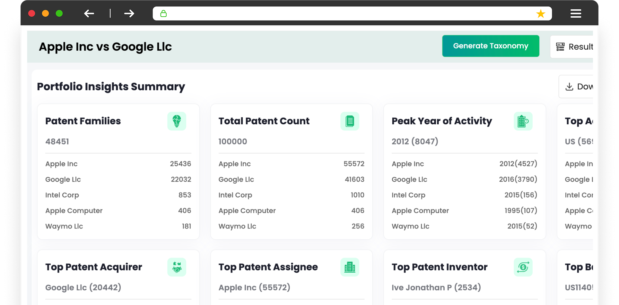Click the 1010 value
619x305 pixels.
[x=357, y=195]
